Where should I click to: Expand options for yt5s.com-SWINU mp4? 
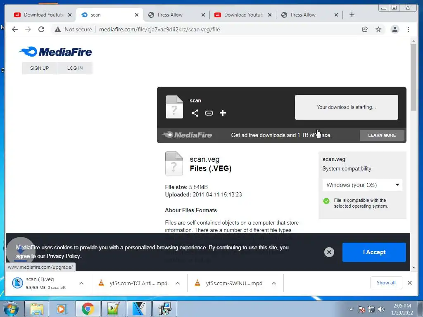point(274,283)
